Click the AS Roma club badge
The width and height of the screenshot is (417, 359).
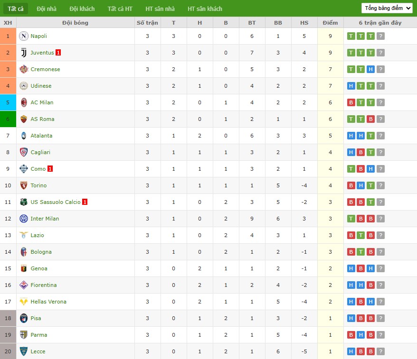pos(24,119)
